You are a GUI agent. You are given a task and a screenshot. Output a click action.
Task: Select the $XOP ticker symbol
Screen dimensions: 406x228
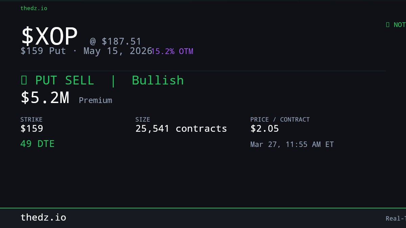49,36
